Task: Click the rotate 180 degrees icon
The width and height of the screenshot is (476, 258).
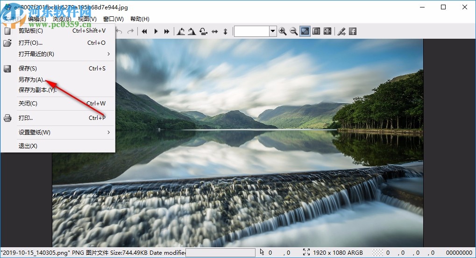Action: (x=203, y=31)
